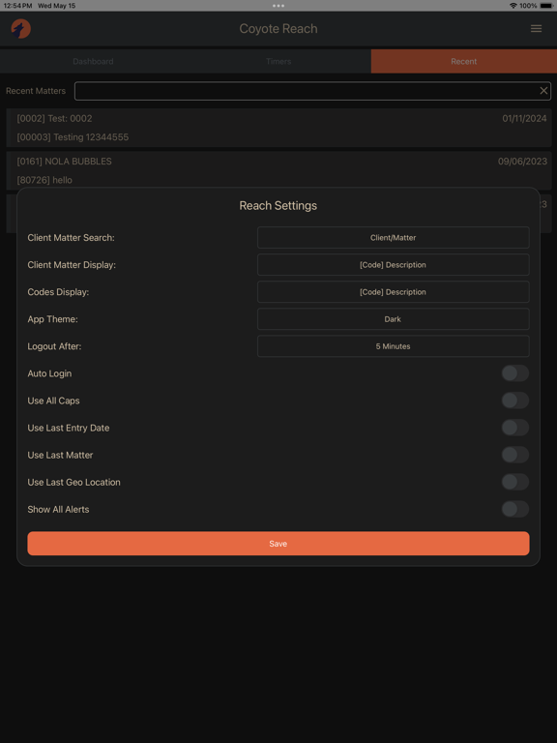Switch to the Dashboard tab
Image resolution: width=557 pixels, height=743 pixels.
(93, 61)
